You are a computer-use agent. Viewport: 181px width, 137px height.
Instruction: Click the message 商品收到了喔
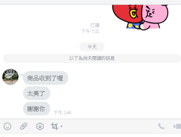(x=46, y=78)
